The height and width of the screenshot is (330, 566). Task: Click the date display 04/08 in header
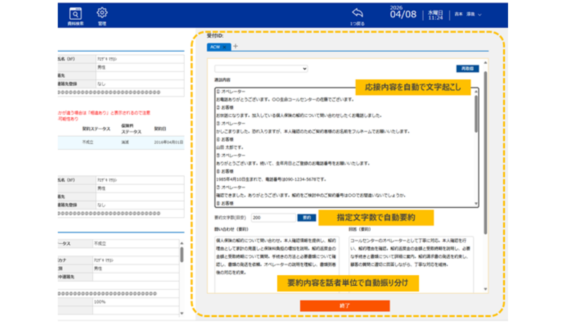[x=403, y=14]
